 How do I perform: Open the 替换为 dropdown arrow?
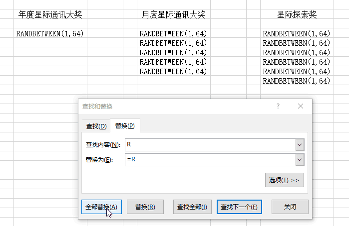tap(300, 160)
